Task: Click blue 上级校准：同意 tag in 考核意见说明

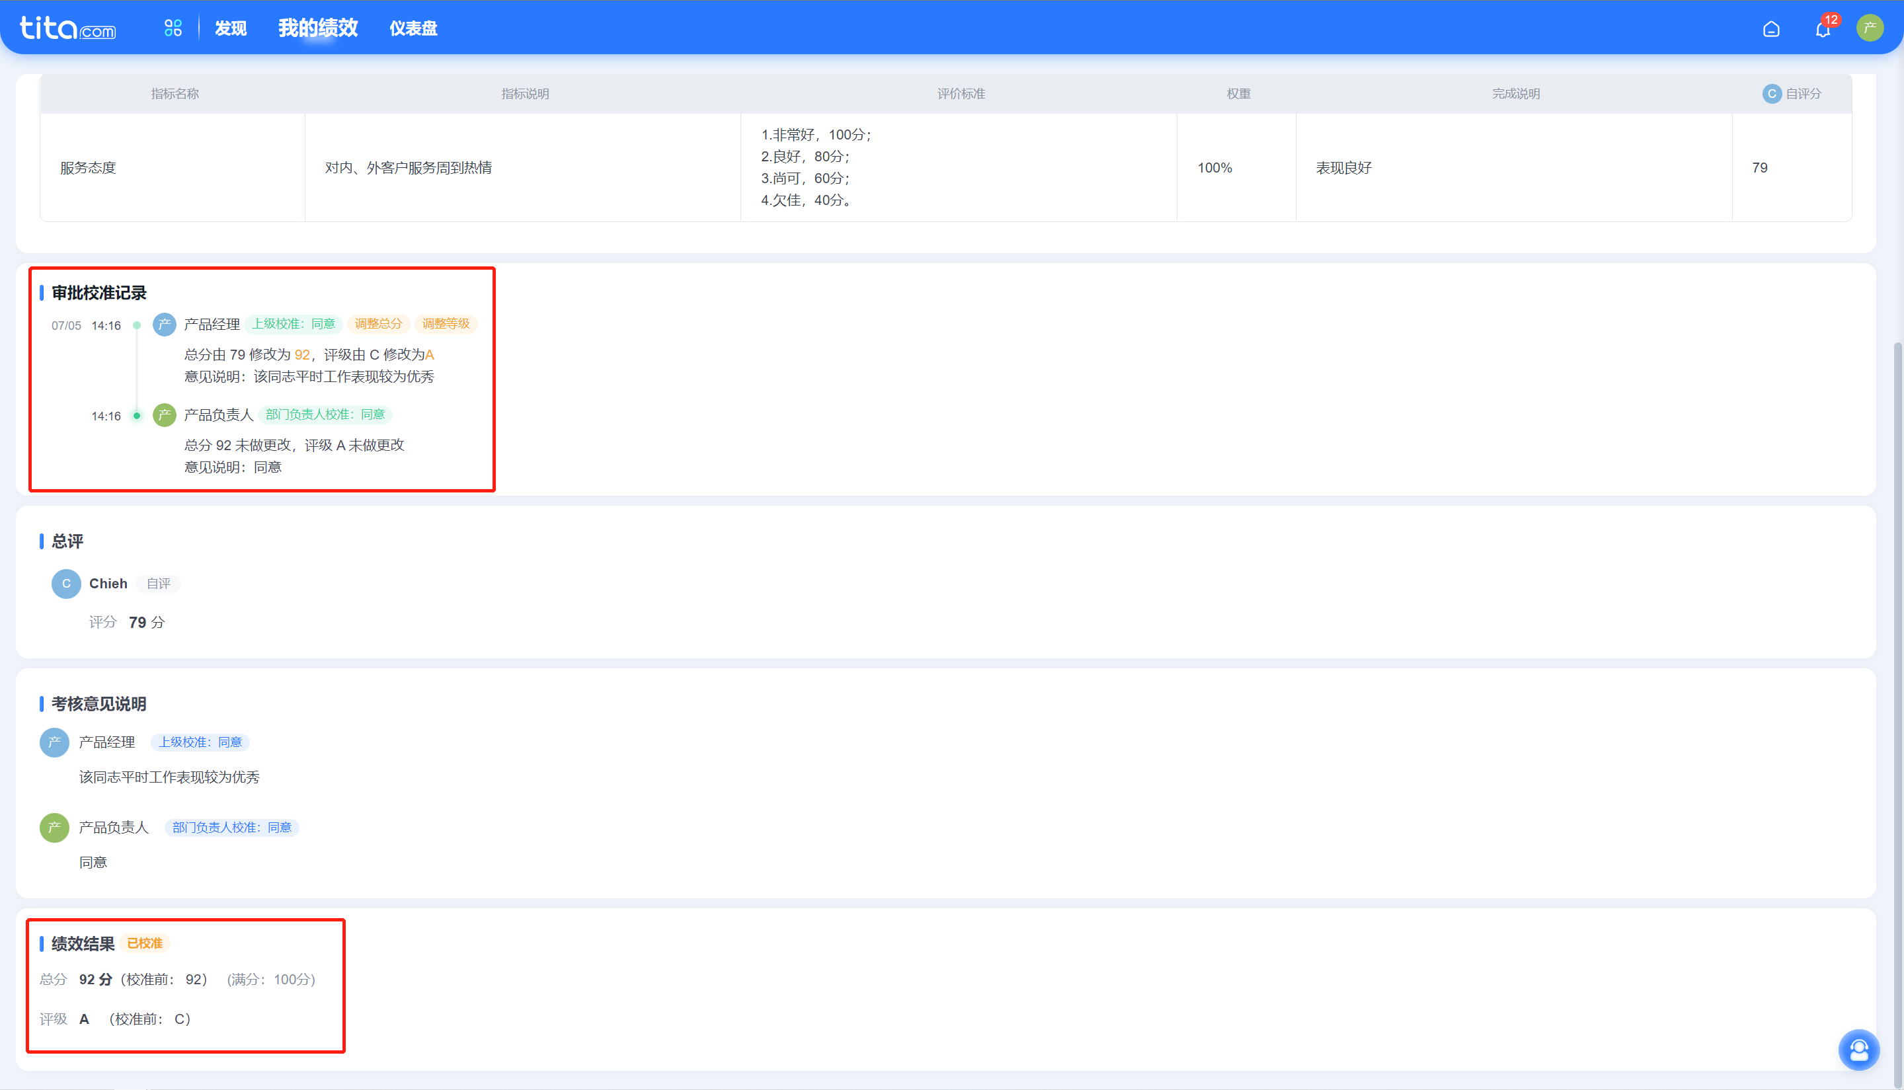Action: point(200,742)
